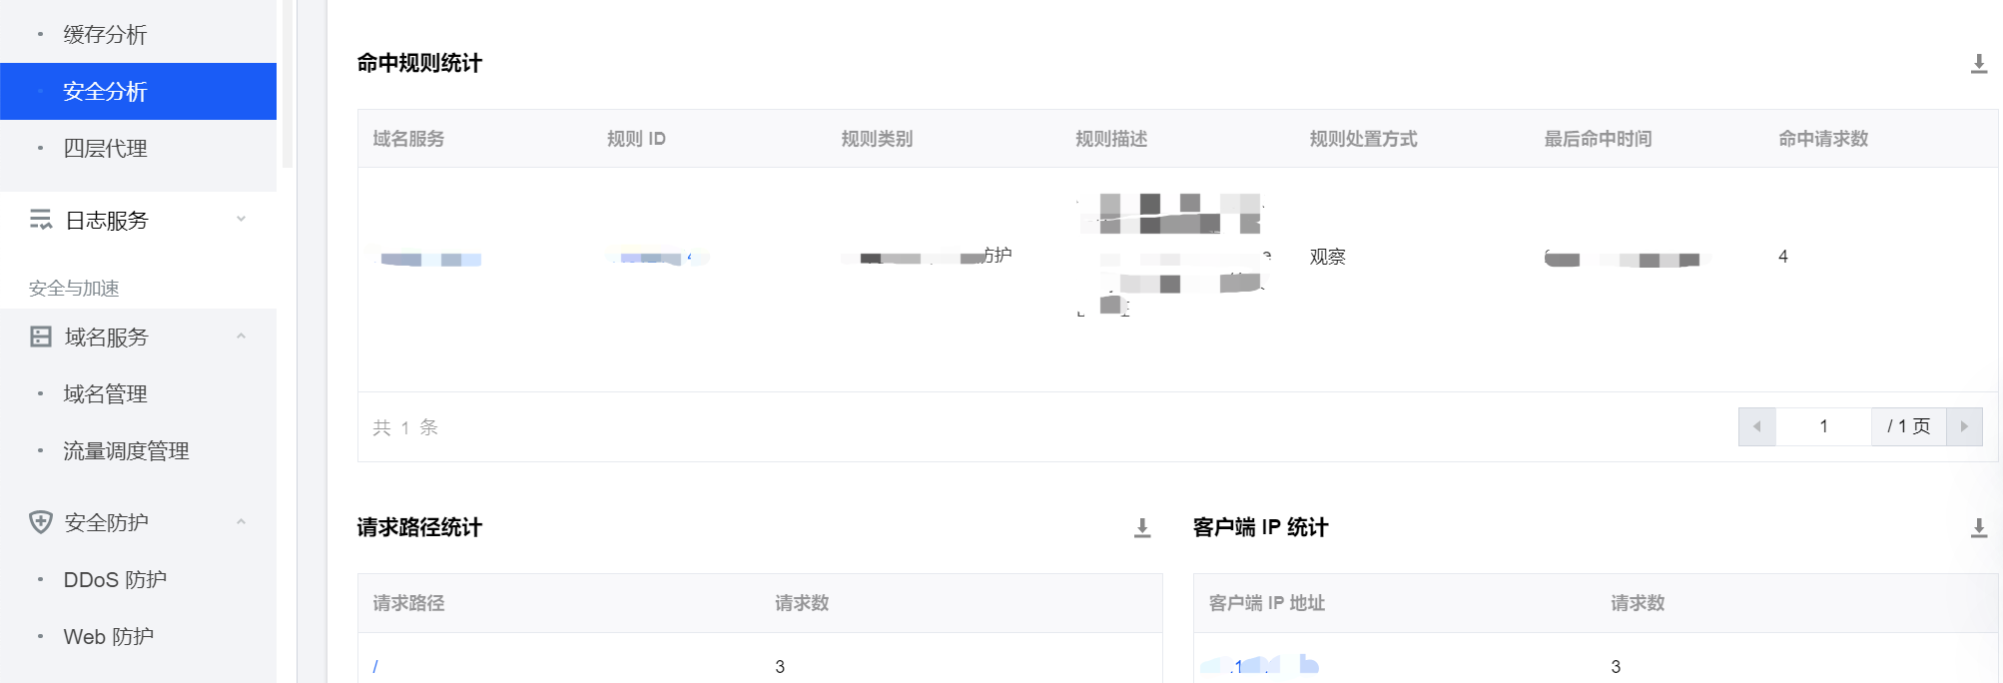
Task: Click the 共 1 条 total count
Action: [x=405, y=427]
